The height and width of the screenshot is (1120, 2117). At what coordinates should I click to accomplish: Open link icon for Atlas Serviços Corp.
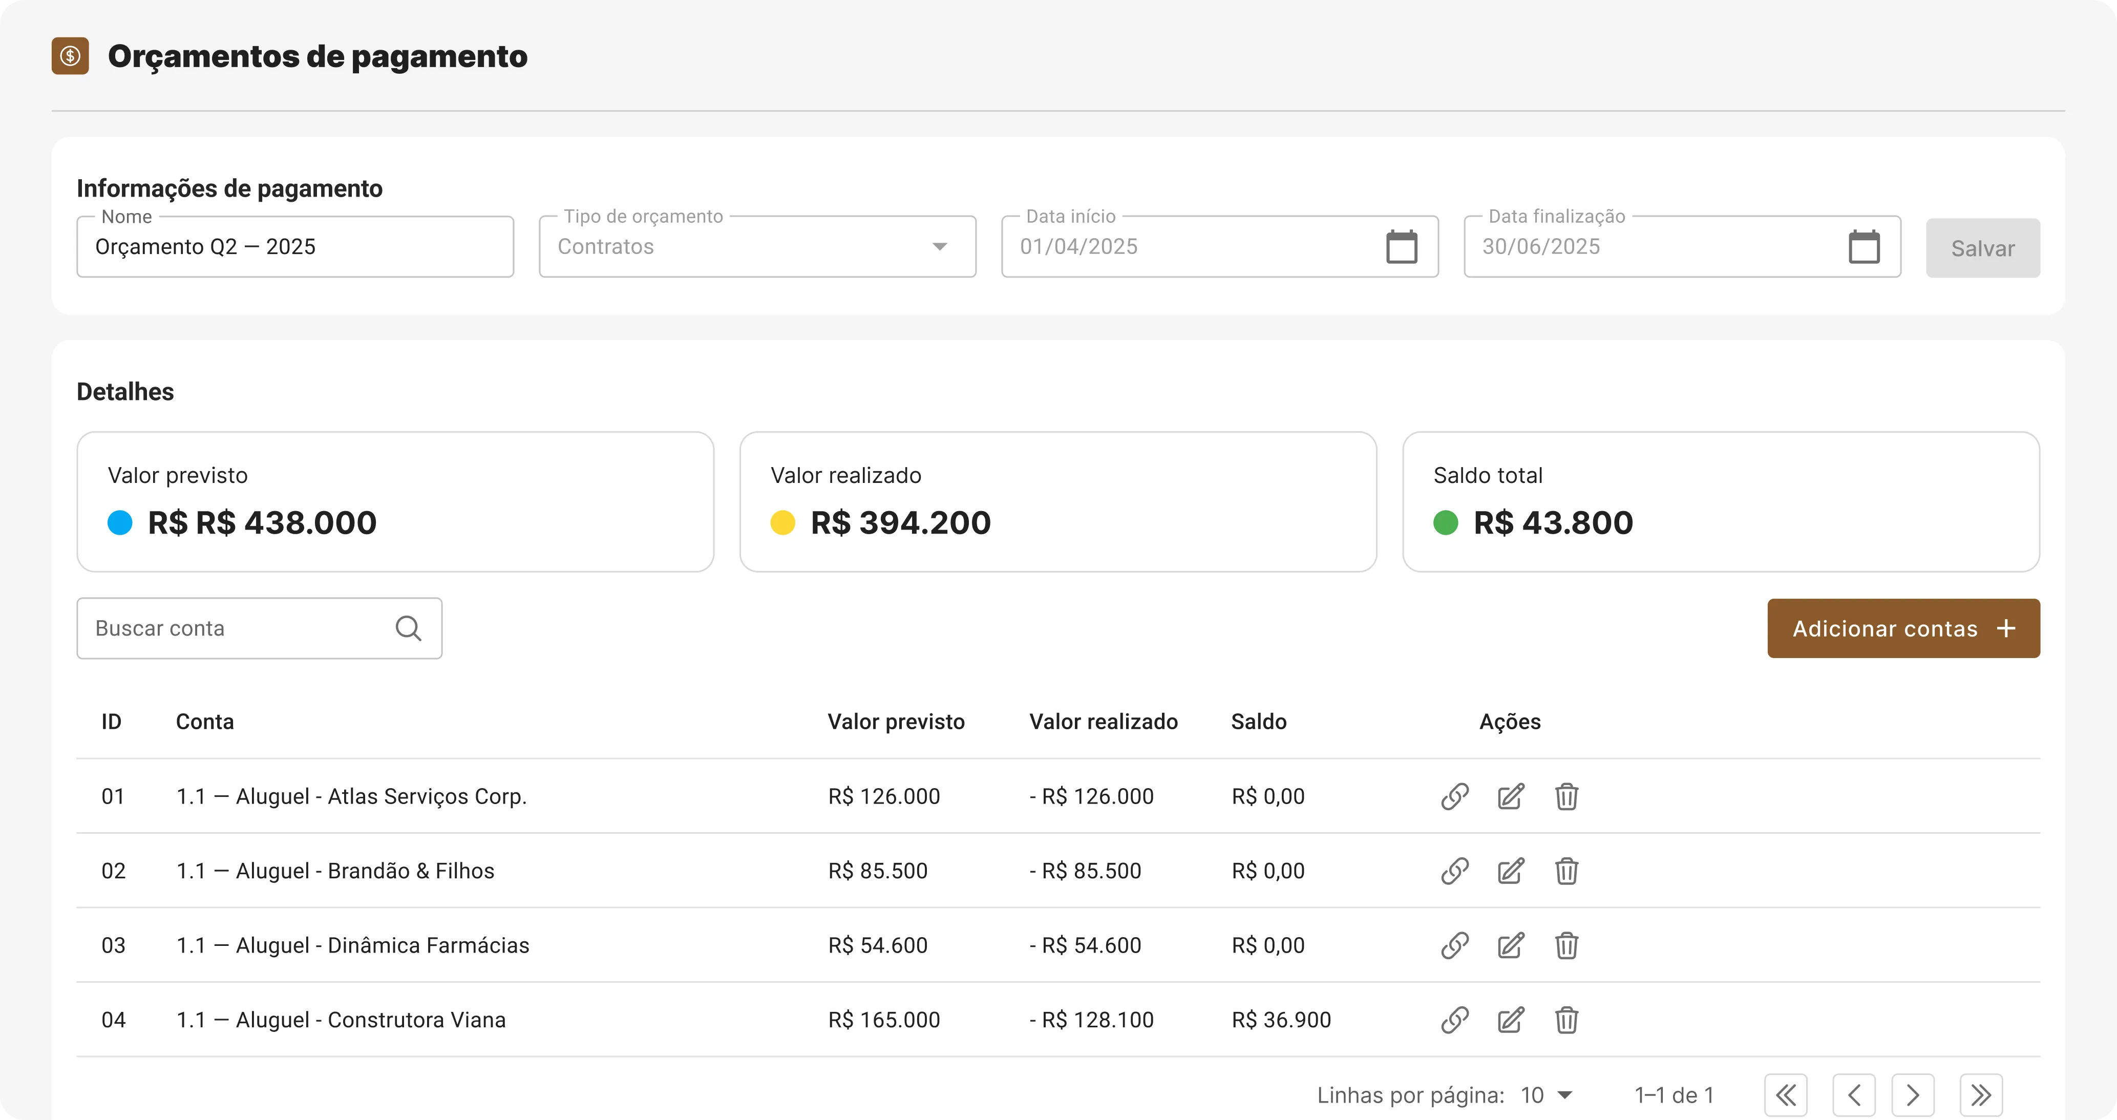(1455, 796)
